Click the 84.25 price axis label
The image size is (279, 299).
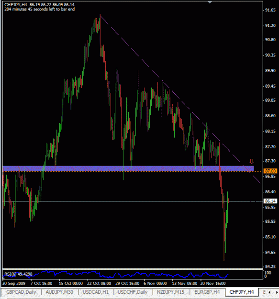tap(270, 266)
